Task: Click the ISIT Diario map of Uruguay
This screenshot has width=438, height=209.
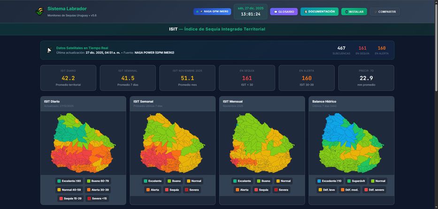Action: (83, 143)
